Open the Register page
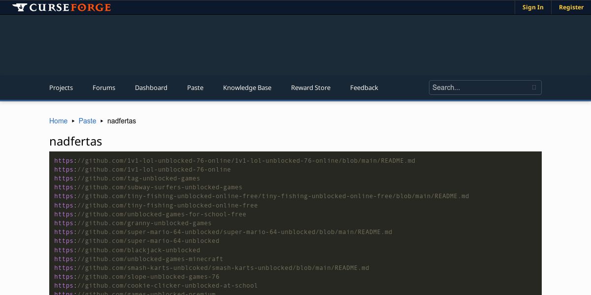 click(x=571, y=7)
